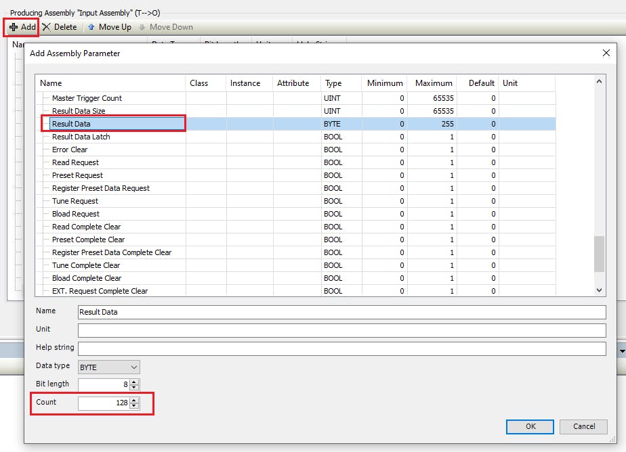This screenshot has height=452, width=626.
Task: Decrement the Count value spinner
Action: 134,406
